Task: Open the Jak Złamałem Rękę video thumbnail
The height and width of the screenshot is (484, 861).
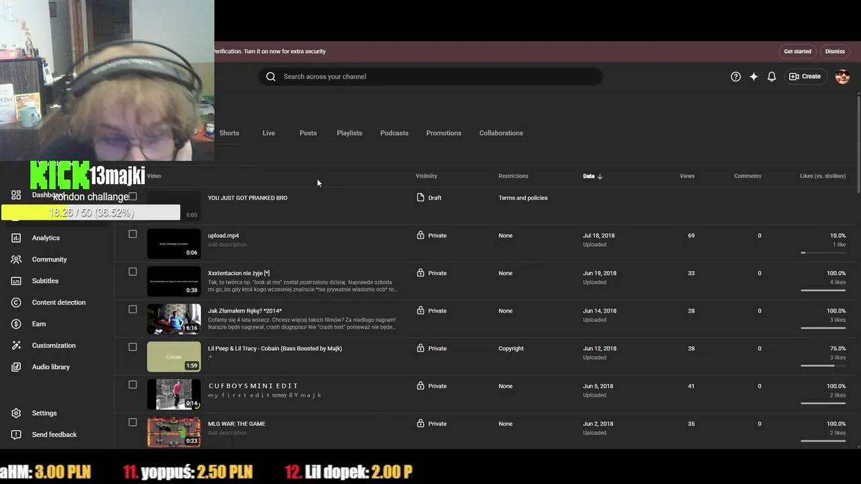Action: coord(174,319)
